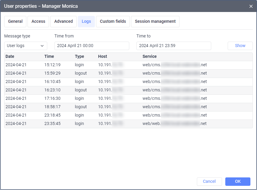Click the Service column header

tap(149, 57)
